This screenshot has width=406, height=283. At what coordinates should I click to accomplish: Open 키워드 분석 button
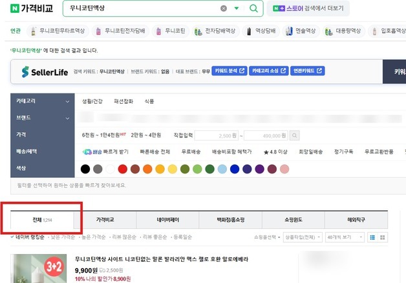tap(230, 71)
